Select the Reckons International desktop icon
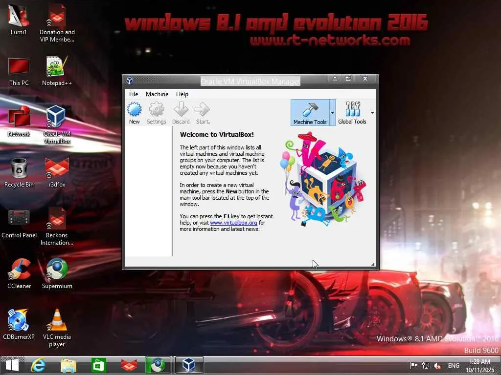 [57, 227]
